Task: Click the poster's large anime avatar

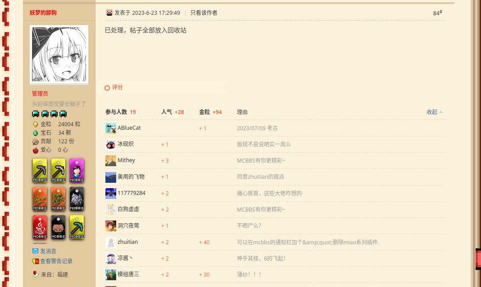Action: tap(59, 54)
